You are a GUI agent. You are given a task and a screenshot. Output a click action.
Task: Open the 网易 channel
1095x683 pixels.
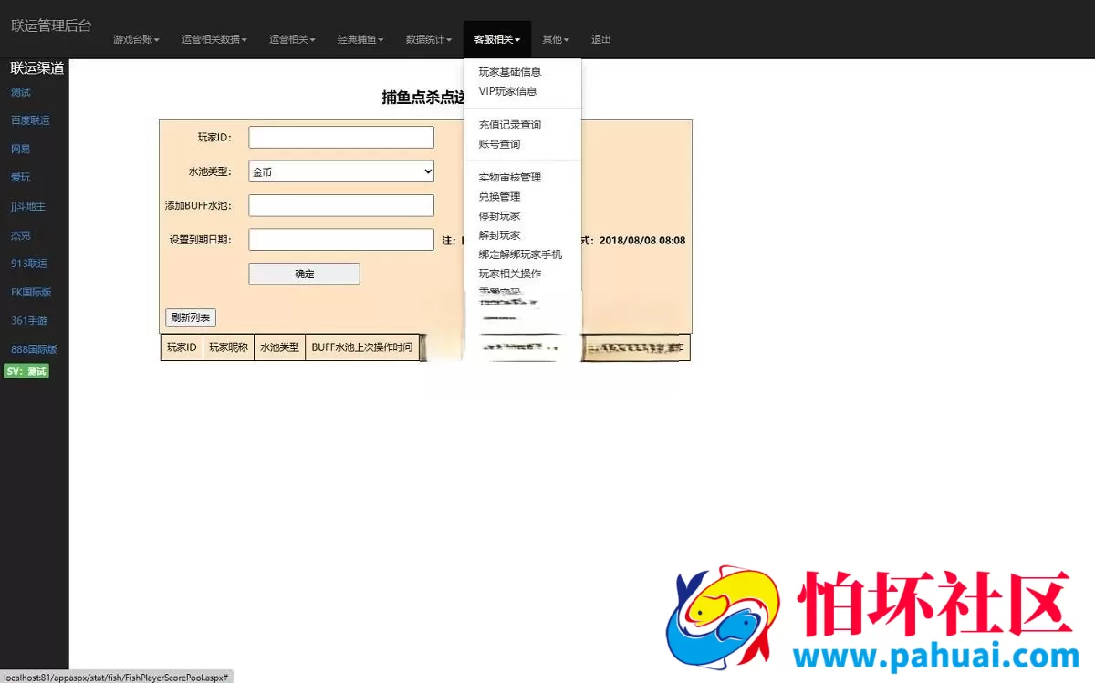21,149
